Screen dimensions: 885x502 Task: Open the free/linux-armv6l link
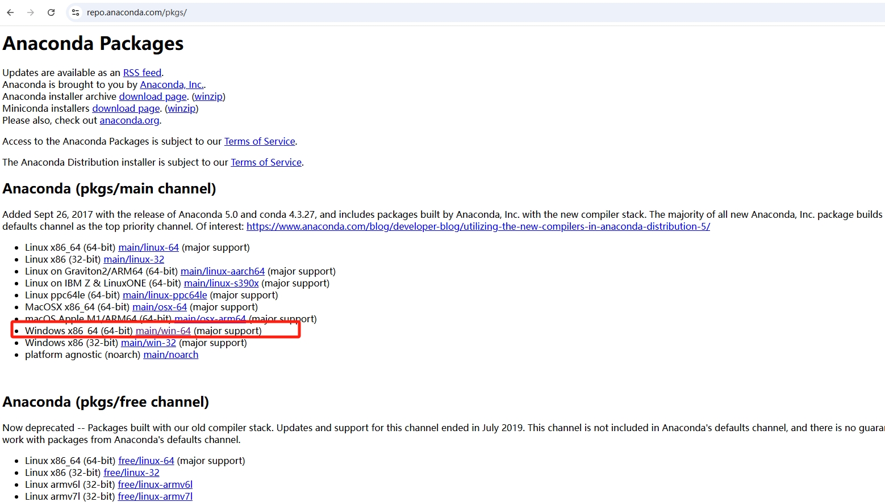coord(155,484)
